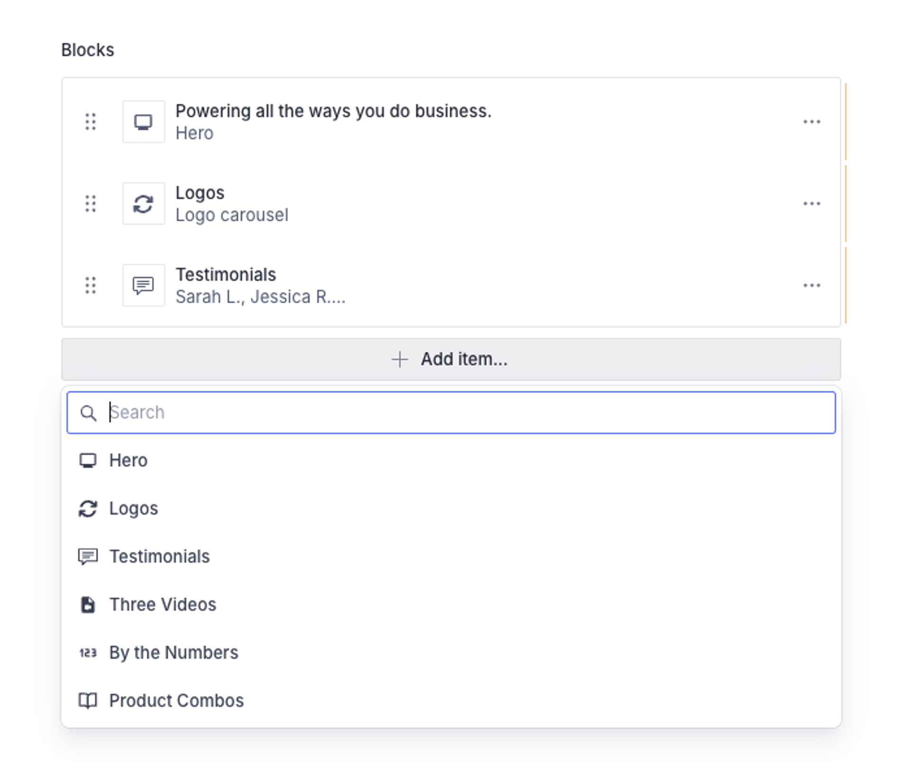Select Logos in the dropdown list
Screen dimensions: 911x778
coord(133,509)
